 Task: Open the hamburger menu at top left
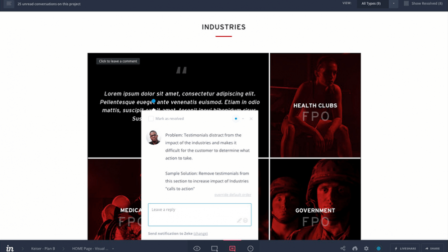8,3
